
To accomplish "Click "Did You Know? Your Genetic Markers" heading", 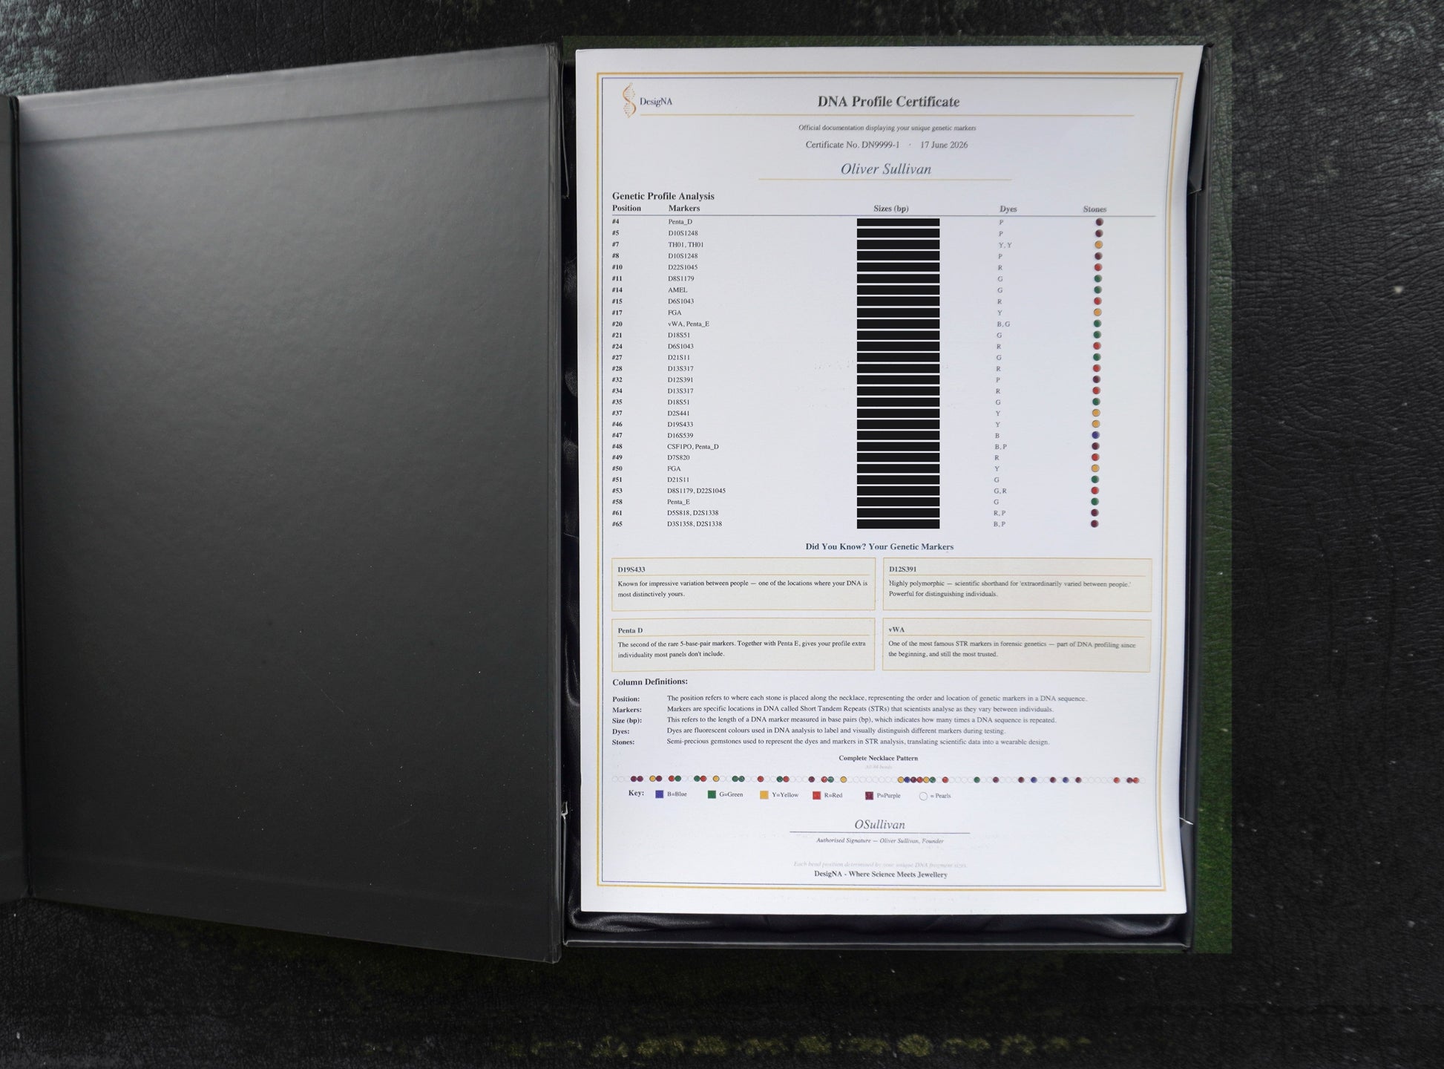I will point(879,546).
